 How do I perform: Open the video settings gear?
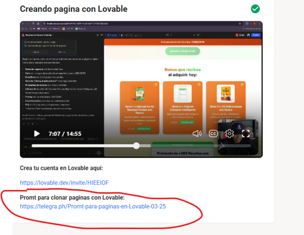click(x=229, y=134)
